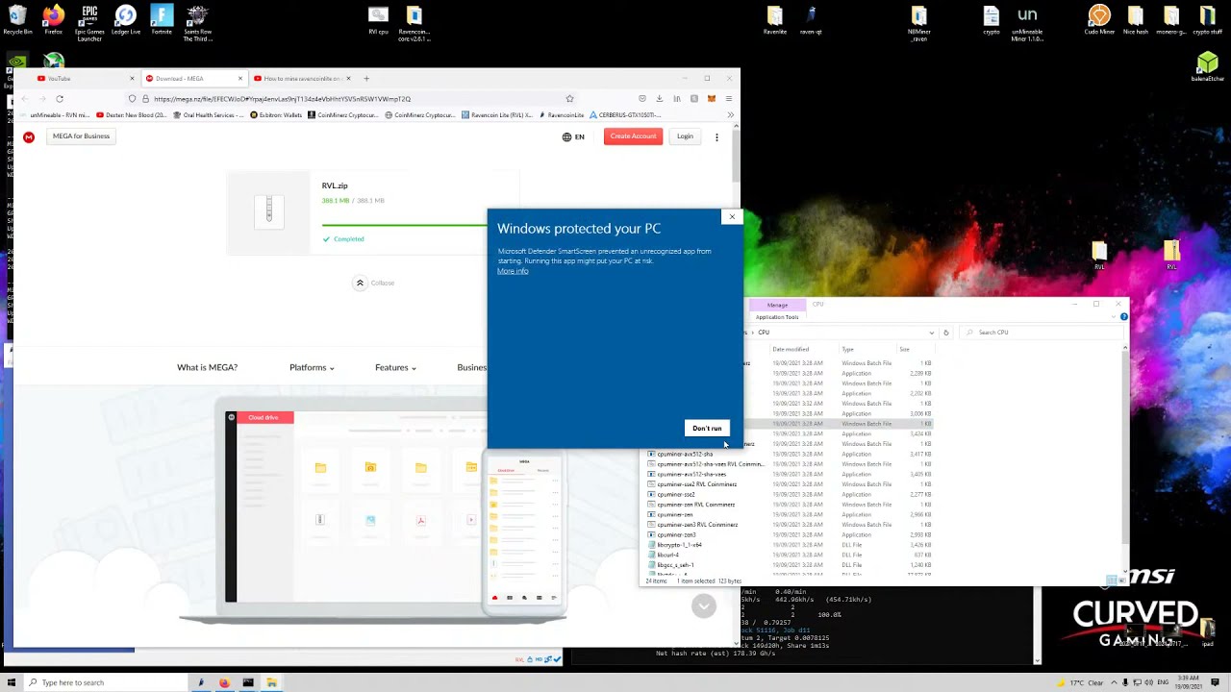The image size is (1231, 692).
Task: Select the libcurl-4 DLL file
Action: click(x=668, y=556)
